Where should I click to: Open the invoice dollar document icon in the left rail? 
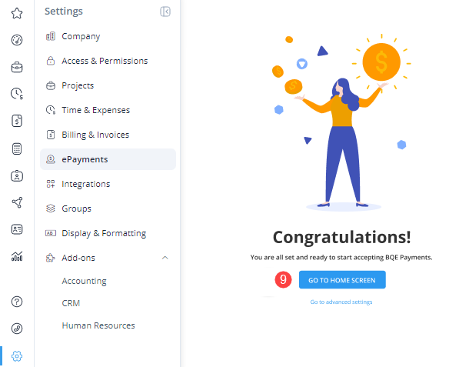tap(17, 121)
